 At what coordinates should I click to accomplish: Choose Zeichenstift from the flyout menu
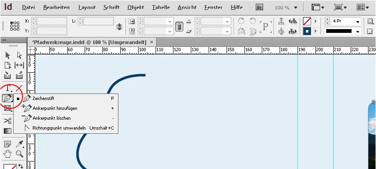coord(66,99)
